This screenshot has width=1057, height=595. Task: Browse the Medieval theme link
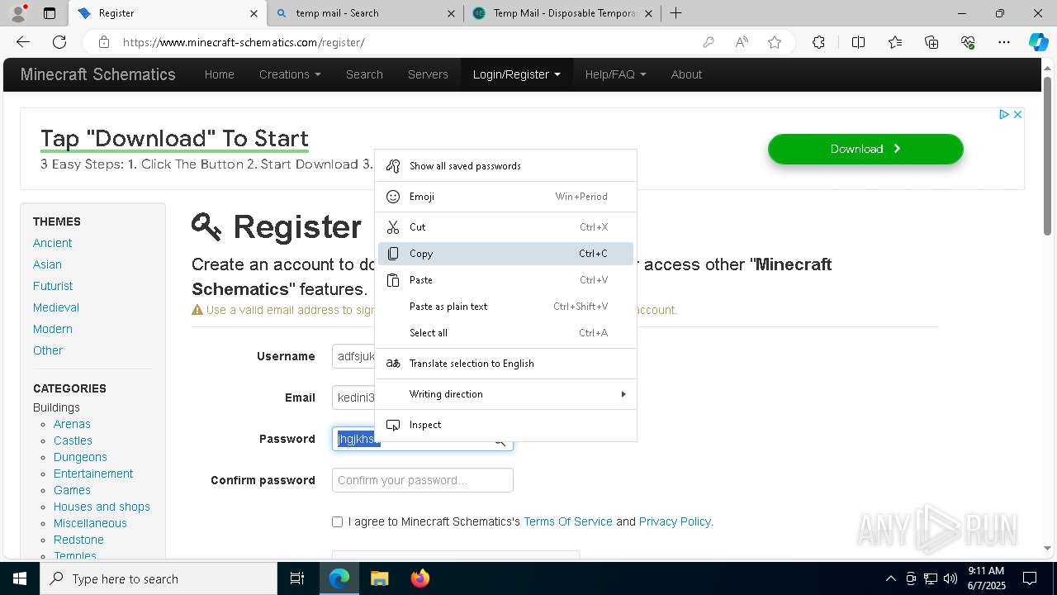click(x=56, y=307)
